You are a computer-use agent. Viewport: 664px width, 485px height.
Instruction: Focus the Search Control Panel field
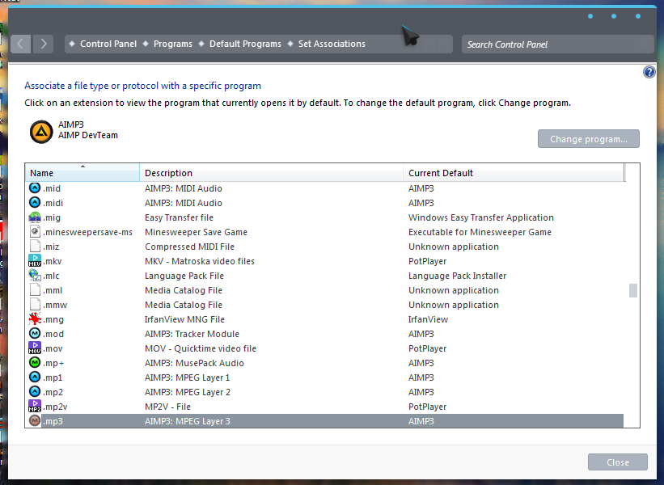coord(558,44)
